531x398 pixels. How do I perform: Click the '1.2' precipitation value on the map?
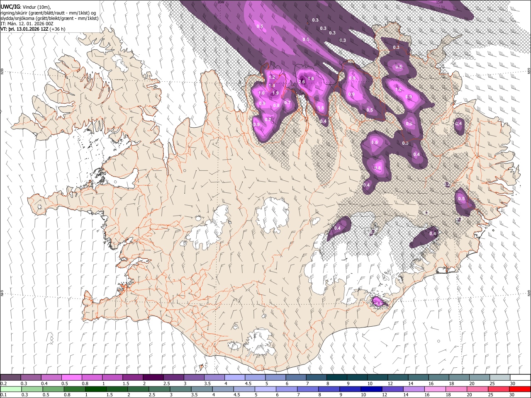coord(272,78)
